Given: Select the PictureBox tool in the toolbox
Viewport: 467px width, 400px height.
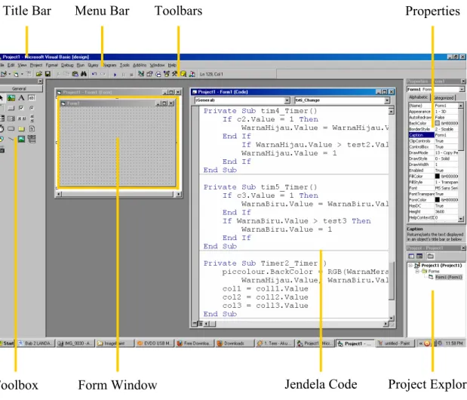Looking at the screenshot, I should tap(11, 97).
